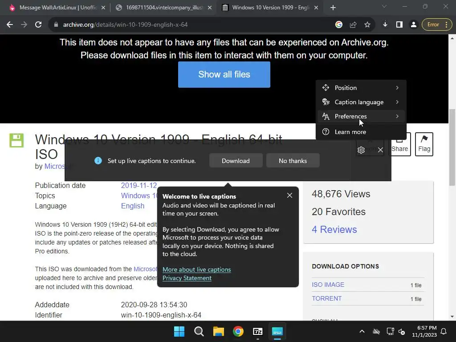Decline live captions with No thanks

coord(293,161)
